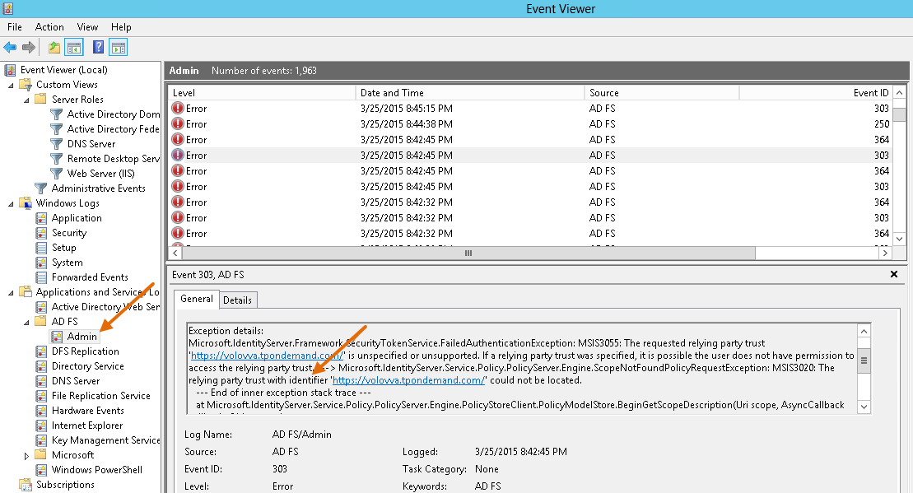Open the File Replication Service log
This screenshot has height=493, width=913.
(100, 396)
